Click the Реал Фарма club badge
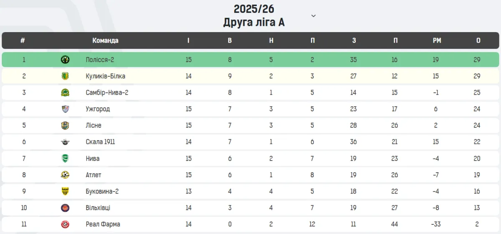This screenshot has width=501, height=234. click(65, 224)
